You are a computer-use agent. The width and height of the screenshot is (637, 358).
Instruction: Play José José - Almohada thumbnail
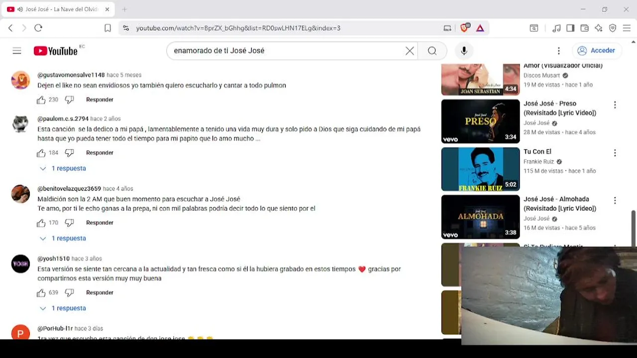click(x=480, y=217)
